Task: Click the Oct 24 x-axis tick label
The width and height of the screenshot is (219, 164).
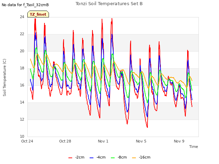Action: (27, 141)
